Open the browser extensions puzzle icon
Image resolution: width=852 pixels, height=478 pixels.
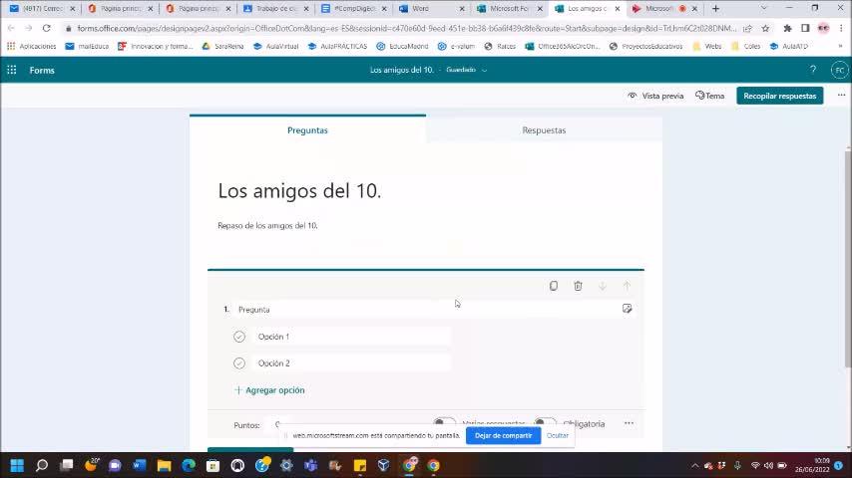(787, 28)
